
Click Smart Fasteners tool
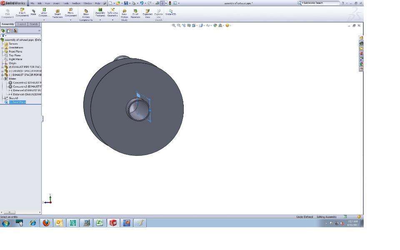pos(57,14)
